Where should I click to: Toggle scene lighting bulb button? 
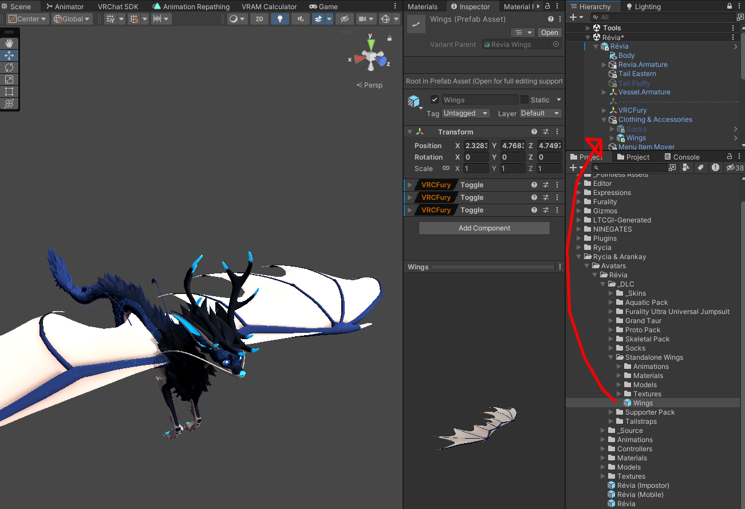click(x=279, y=19)
